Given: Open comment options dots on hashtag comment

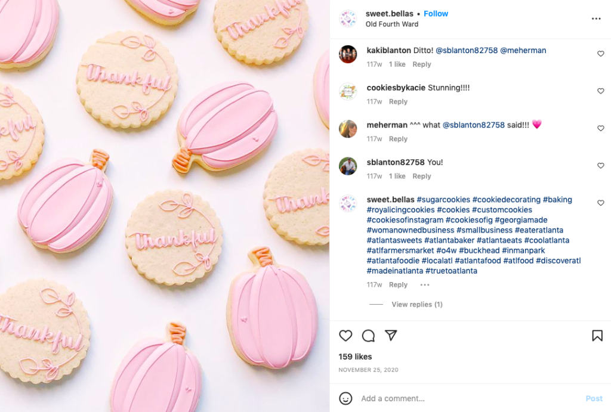Looking at the screenshot, I should coord(424,285).
